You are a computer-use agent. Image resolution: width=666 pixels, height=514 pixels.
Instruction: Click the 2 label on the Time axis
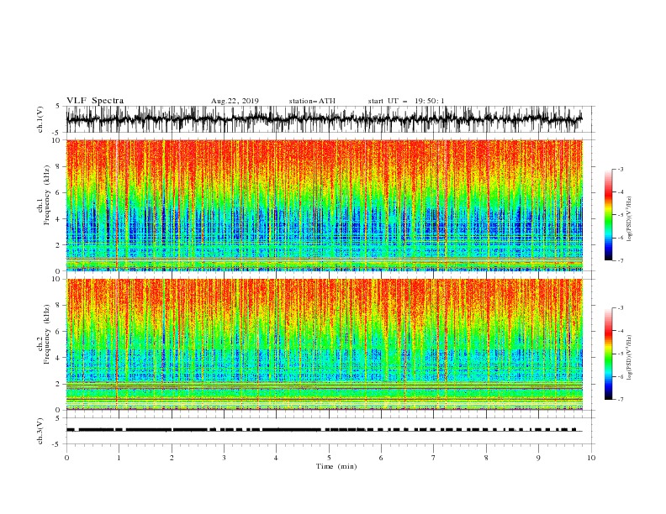click(172, 458)
